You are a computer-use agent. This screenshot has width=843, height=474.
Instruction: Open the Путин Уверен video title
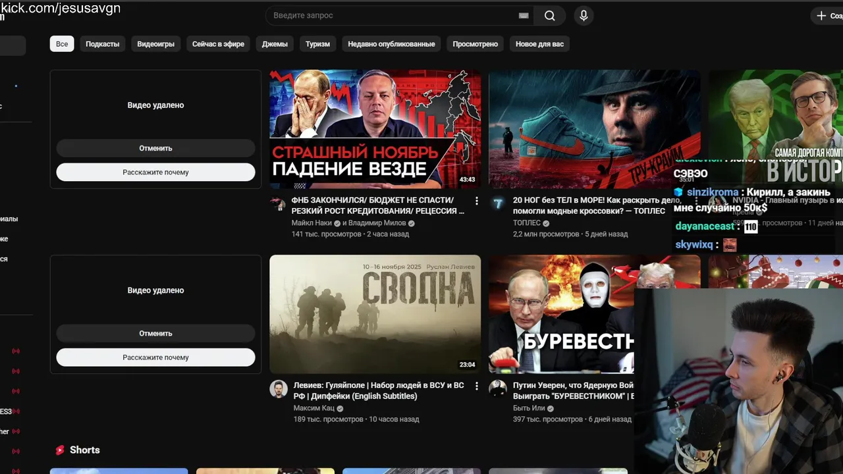pyautogui.click(x=573, y=390)
